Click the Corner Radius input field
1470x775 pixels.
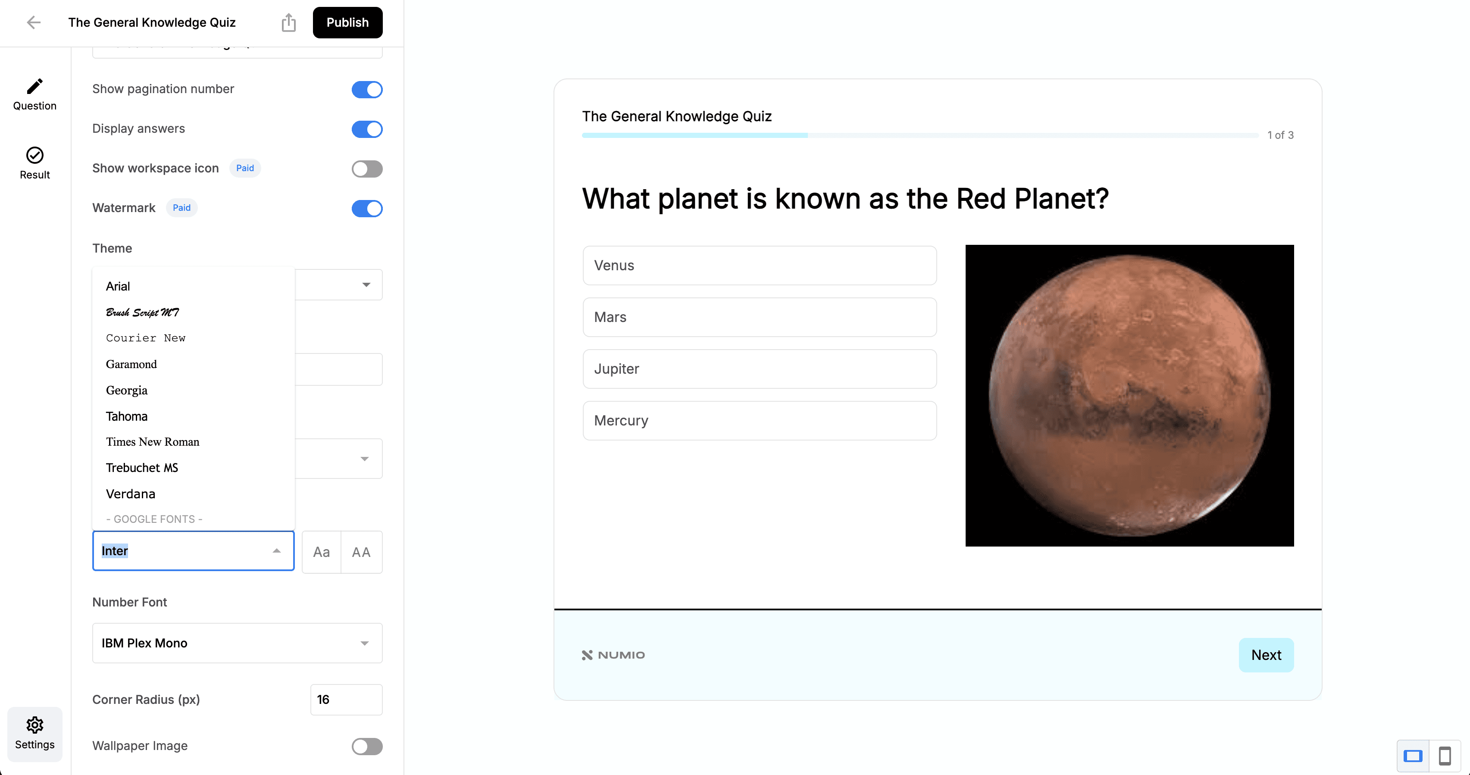click(346, 700)
